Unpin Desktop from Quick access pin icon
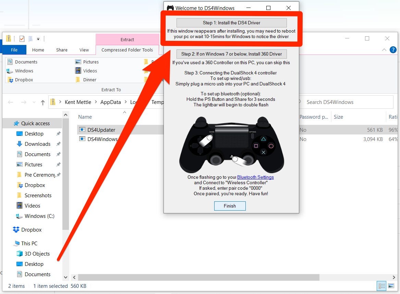This screenshot has width=400, height=294. click(x=58, y=133)
